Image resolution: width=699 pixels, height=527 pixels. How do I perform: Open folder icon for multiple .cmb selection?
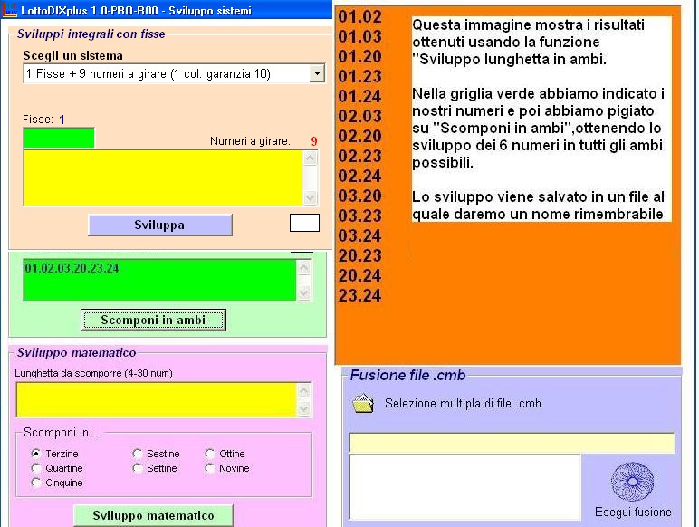(x=363, y=403)
